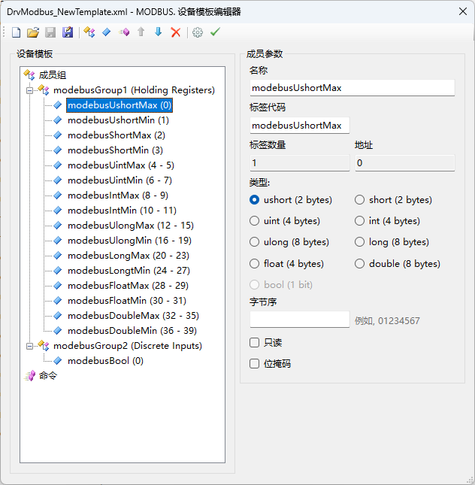Click diamond icon beside modebusBool

coord(58,361)
